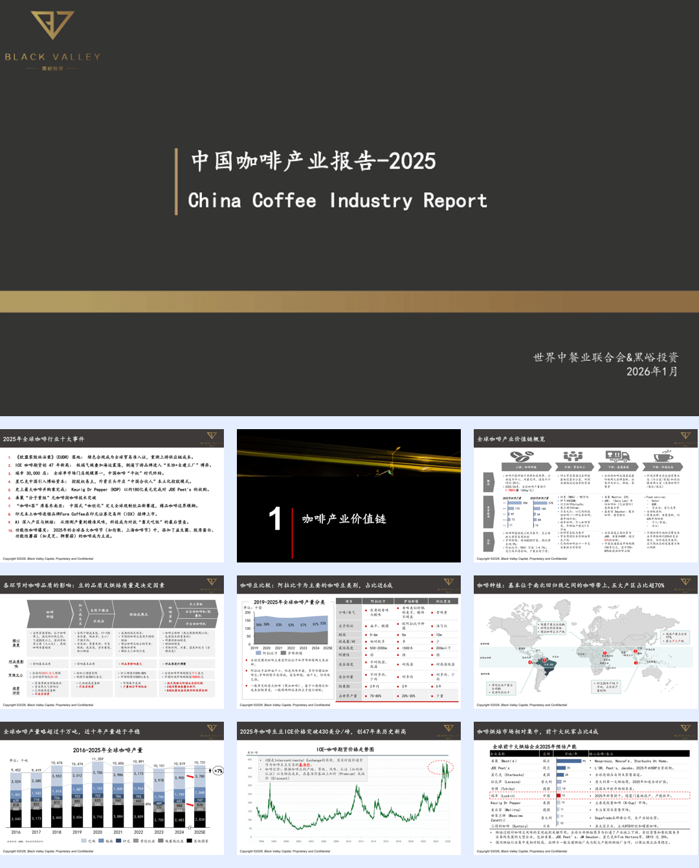Screen dimensions: 699x868
Task: Click the people processing icon in value chain slide
Action: [573, 456]
